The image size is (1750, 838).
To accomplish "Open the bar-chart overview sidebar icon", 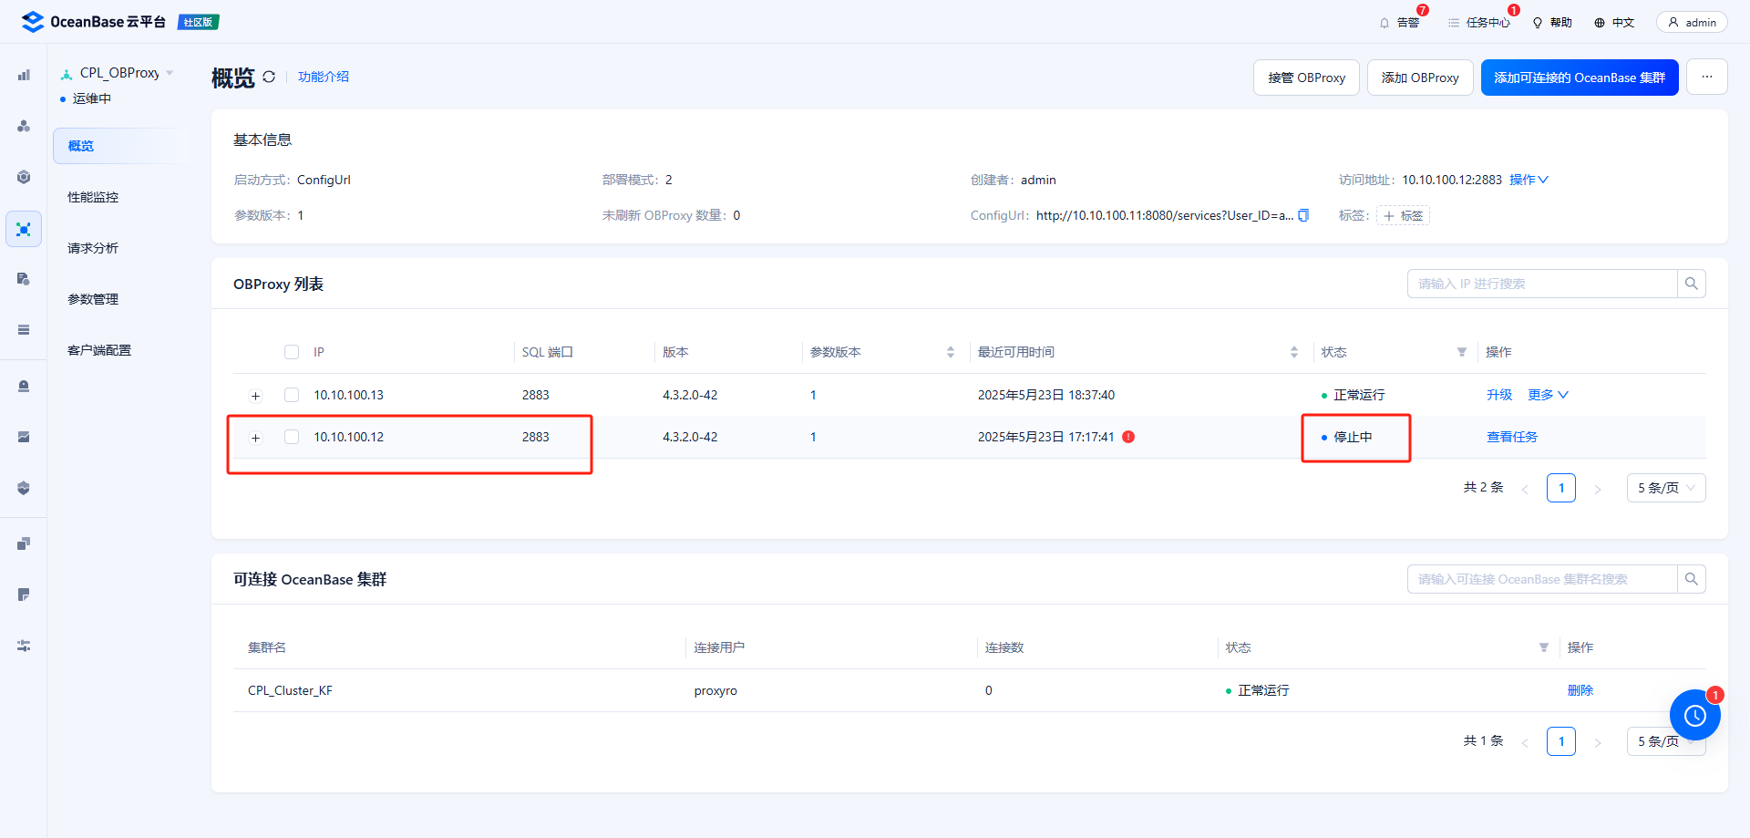I will pos(24,75).
